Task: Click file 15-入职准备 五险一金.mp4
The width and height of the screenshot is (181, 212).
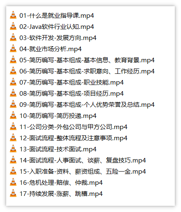Action: (82, 172)
